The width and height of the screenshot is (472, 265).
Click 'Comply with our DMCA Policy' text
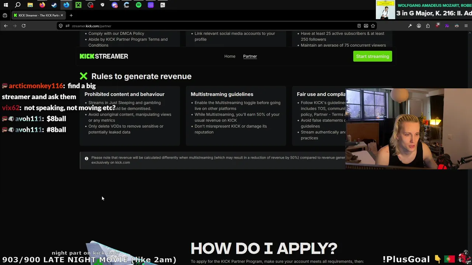point(116,33)
